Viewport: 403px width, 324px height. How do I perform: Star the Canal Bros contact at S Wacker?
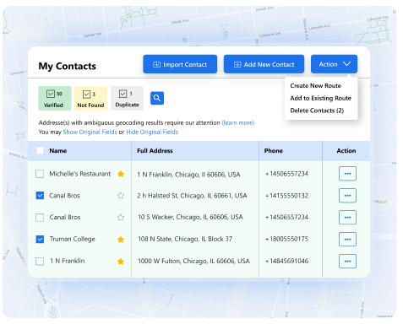click(121, 217)
